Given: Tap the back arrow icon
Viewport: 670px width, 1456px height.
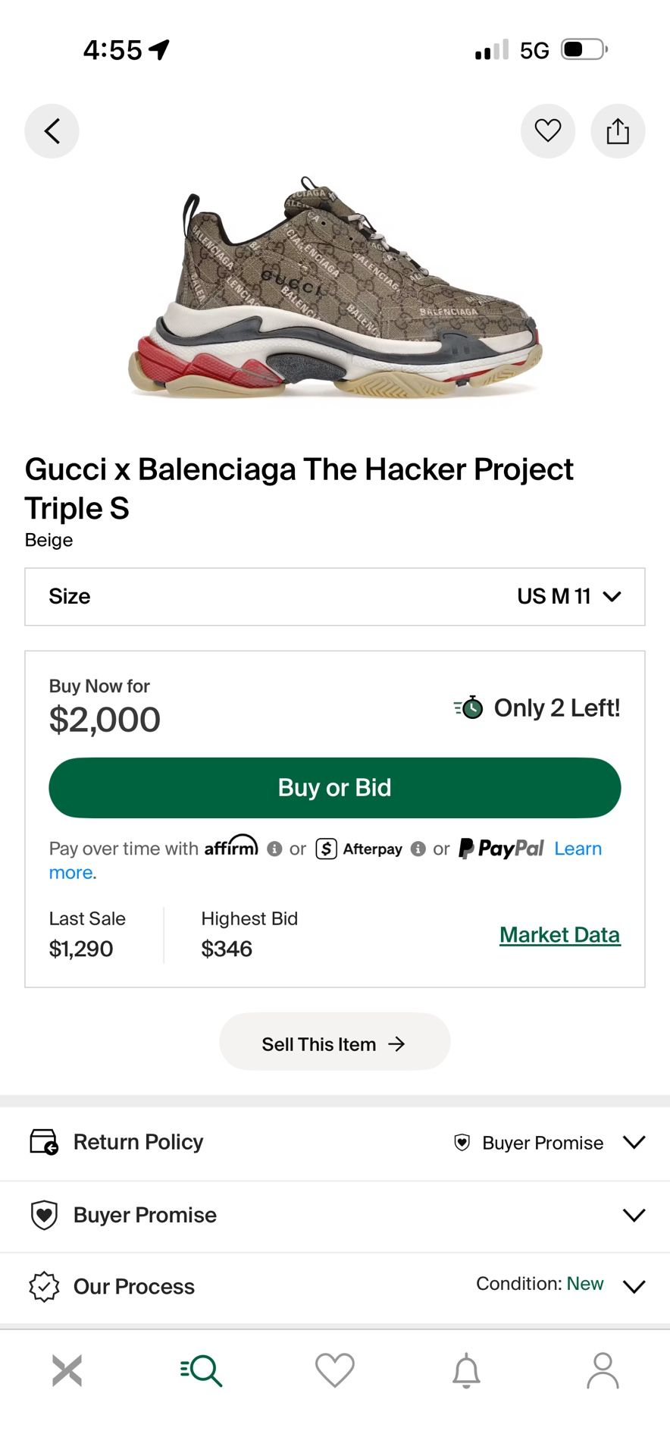Looking at the screenshot, I should [52, 130].
